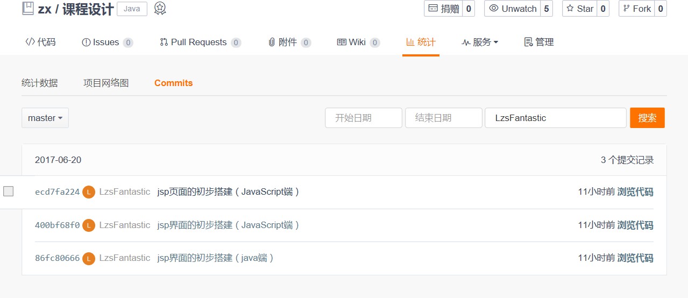Click the donate card icon
The image size is (688, 298).
(433, 9)
